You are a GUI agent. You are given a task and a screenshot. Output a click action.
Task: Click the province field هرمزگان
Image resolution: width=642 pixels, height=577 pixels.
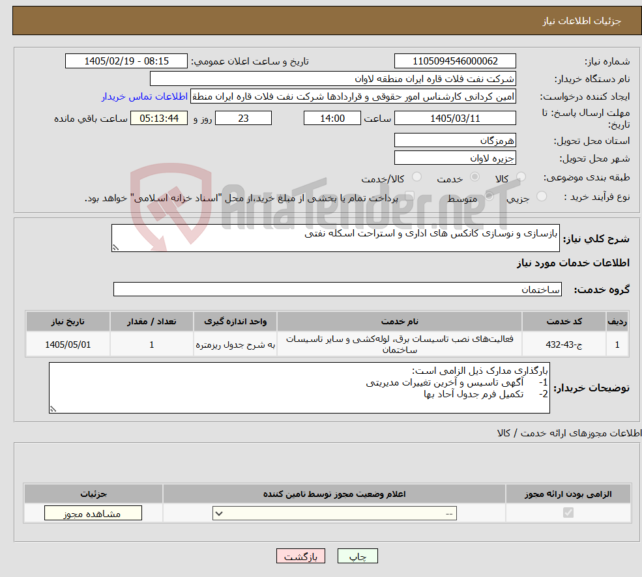point(455,141)
